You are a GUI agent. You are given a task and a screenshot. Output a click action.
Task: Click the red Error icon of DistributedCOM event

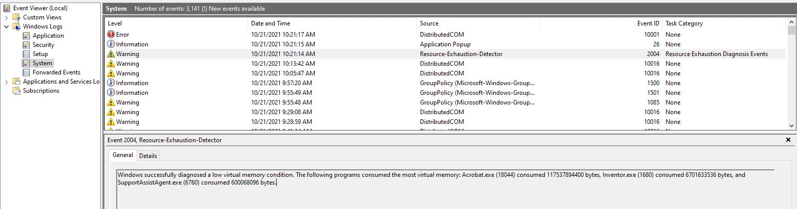click(111, 35)
